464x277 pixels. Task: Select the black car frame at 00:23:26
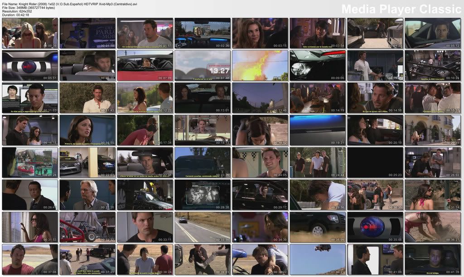click(x=203, y=163)
